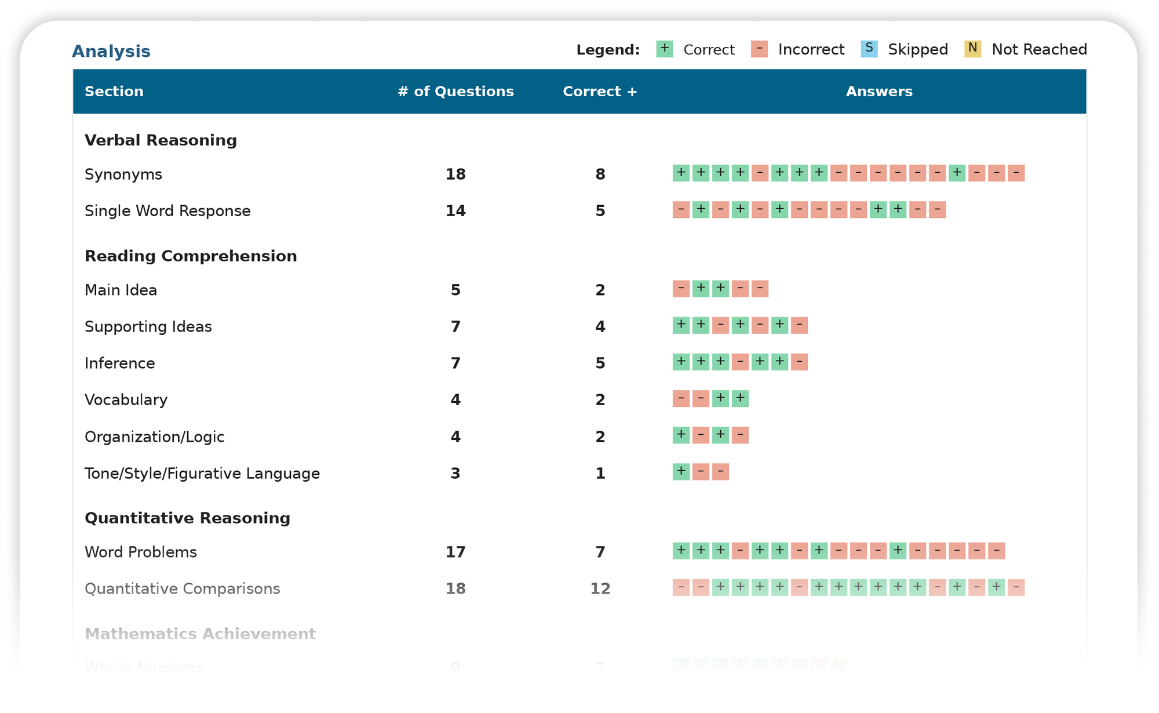The width and height of the screenshot is (1159, 713).
Task: Click first answer box in Organization/Logic row
Action: click(681, 435)
